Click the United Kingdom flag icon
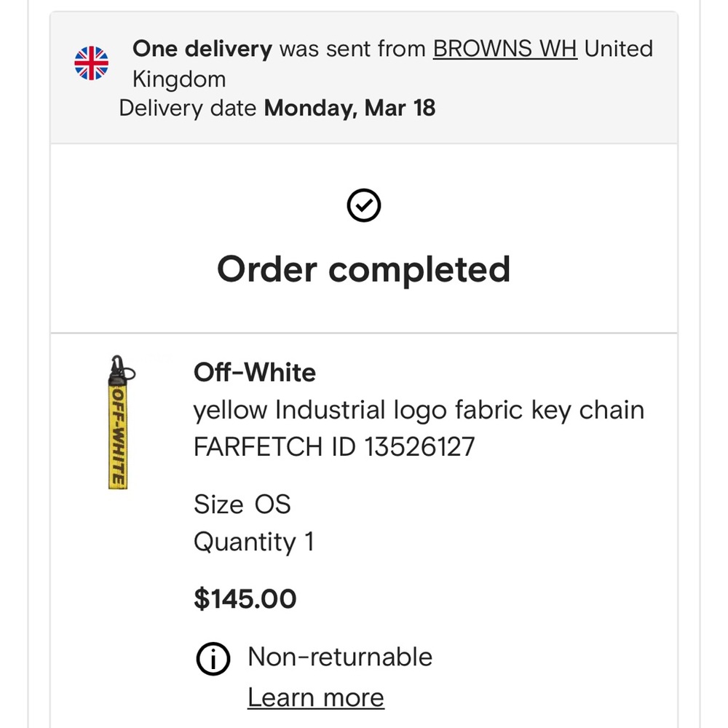This screenshot has height=728, width=728. (x=92, y=63)
